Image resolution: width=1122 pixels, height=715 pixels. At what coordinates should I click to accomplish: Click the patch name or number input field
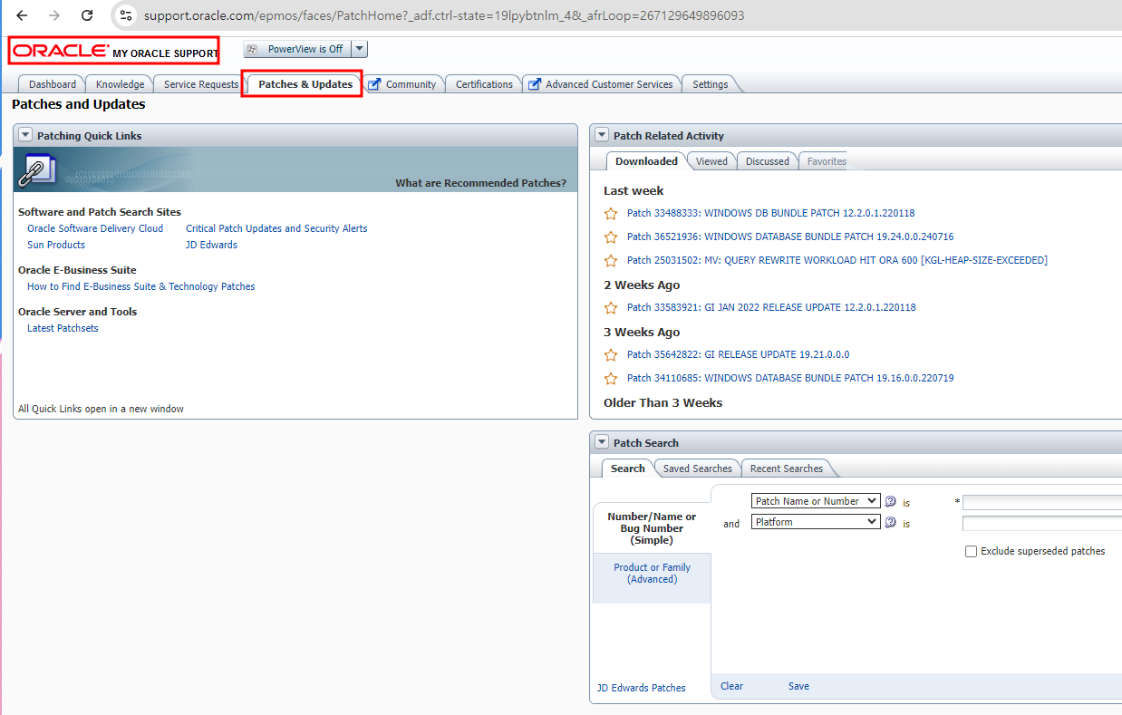pyautogui.click(x=1042, y=502)
